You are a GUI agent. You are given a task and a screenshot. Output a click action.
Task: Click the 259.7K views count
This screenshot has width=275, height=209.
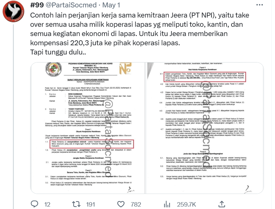(x=186, y=204)
